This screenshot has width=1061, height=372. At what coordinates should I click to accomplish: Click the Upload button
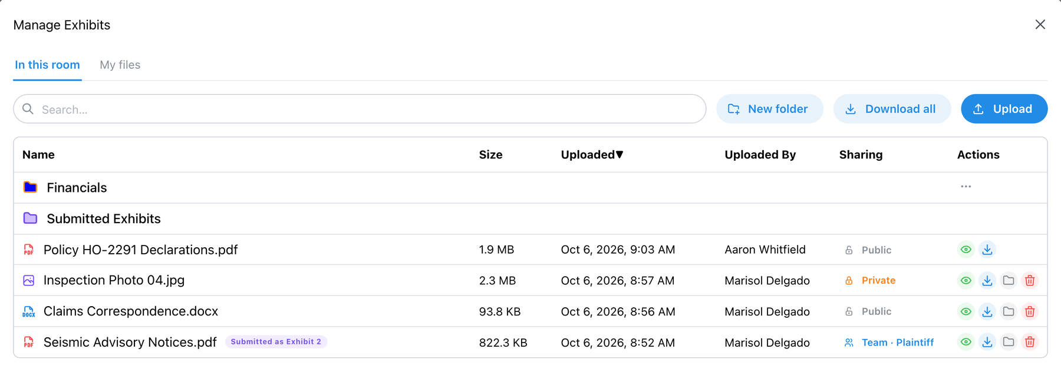click(1004, 109)
